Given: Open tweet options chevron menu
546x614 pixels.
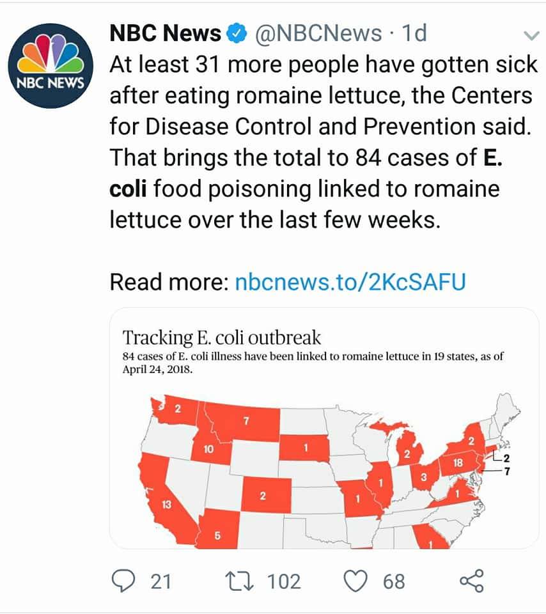Looking at the screenshot, I should pos(531,36).
